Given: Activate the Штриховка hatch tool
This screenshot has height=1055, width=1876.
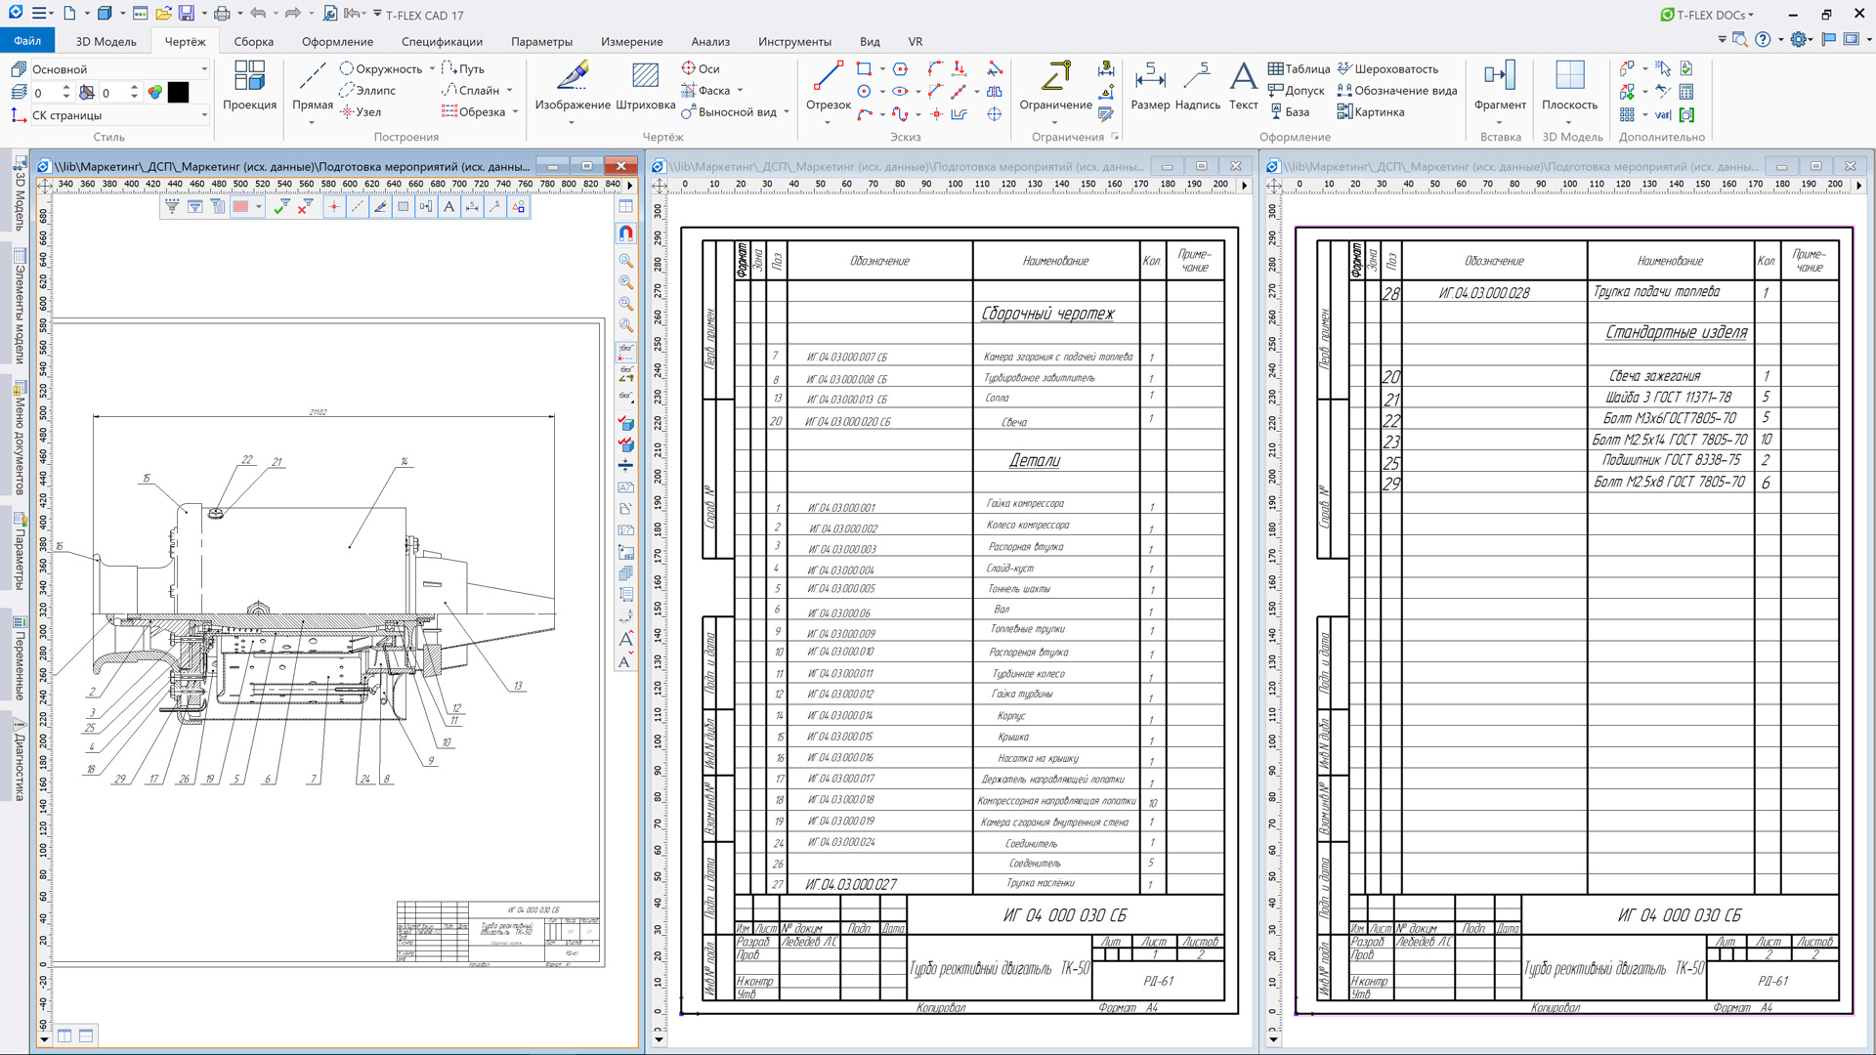Looking at the screenshot, I should 645,85.
